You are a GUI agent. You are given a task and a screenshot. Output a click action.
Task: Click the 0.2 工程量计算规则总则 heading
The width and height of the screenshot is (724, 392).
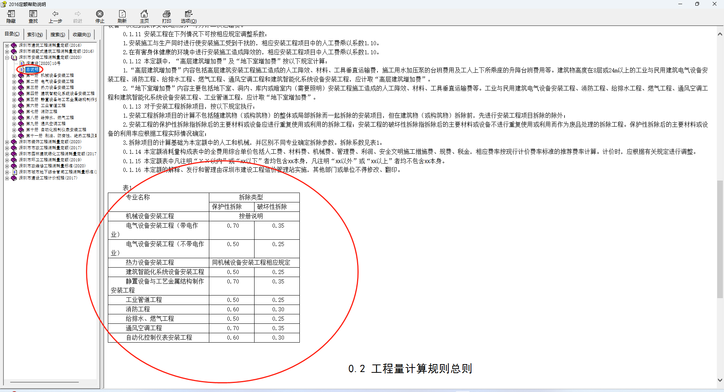[x=410, y=369]
